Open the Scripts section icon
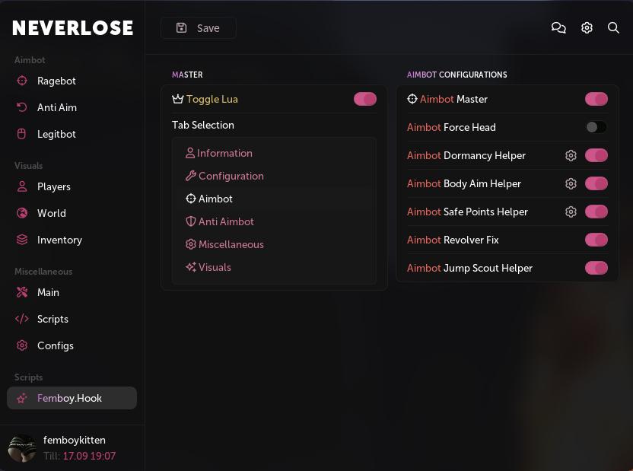633x471 pixels. tap(21, 319)
